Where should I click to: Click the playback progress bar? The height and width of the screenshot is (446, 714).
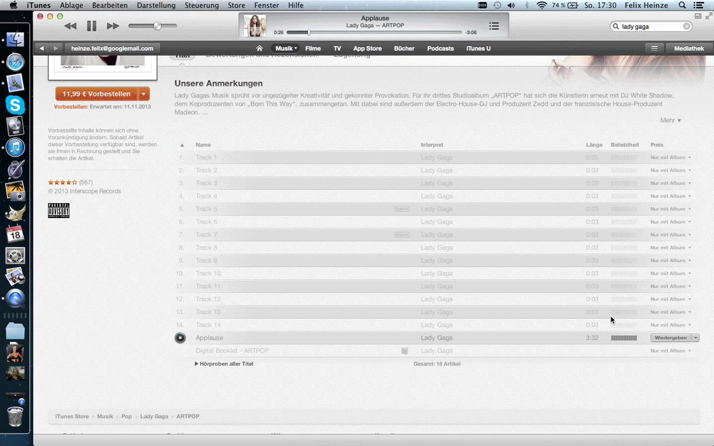(x=374, y=32)
